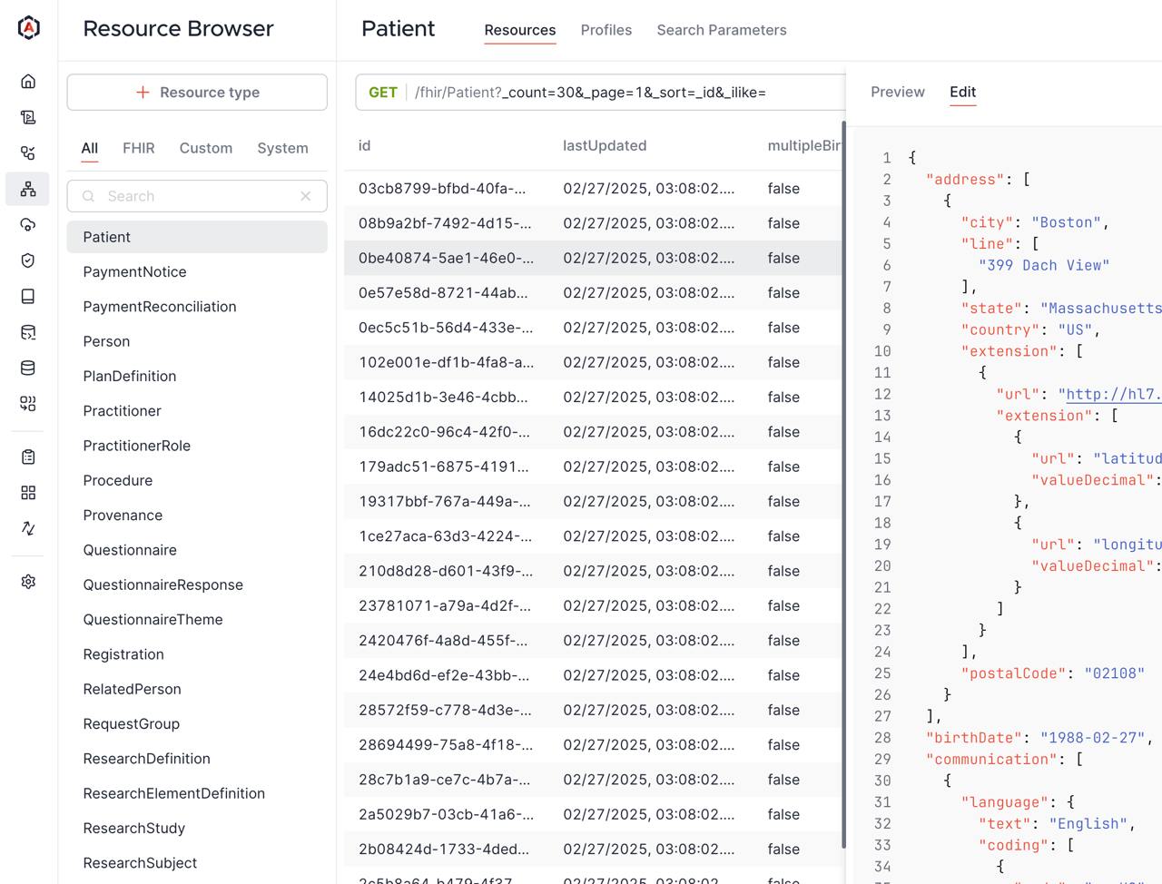Image resolution: width=1162 pixels, height=884 pixels.
Task: Click the table vertical scrollbar
Action: point(844,486)
